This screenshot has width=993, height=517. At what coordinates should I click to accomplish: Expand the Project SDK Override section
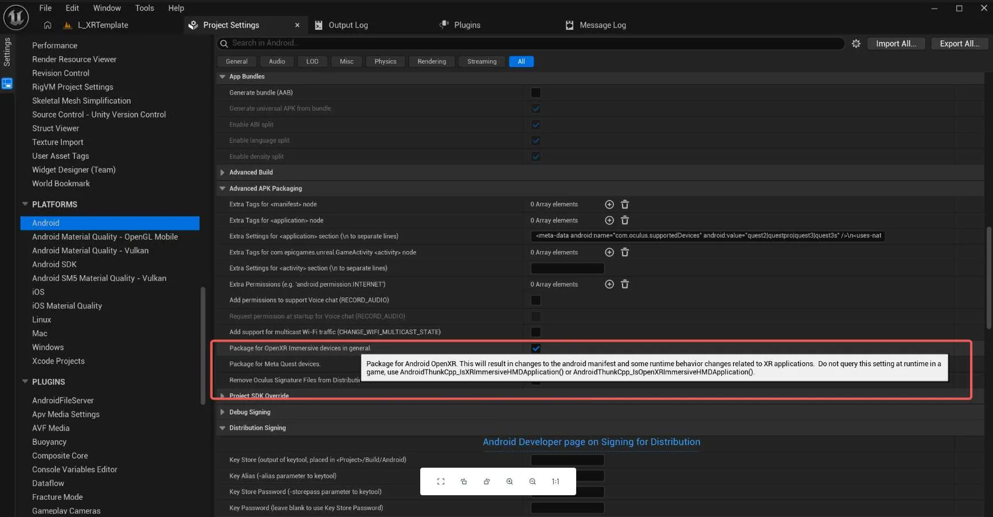point(222,396)
